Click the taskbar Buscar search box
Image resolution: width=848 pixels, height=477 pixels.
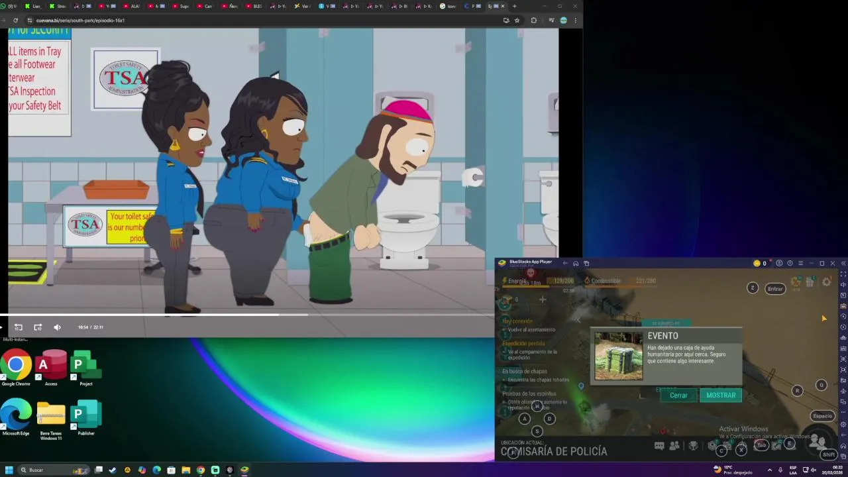pyautogui.click(x=54, y=470)
